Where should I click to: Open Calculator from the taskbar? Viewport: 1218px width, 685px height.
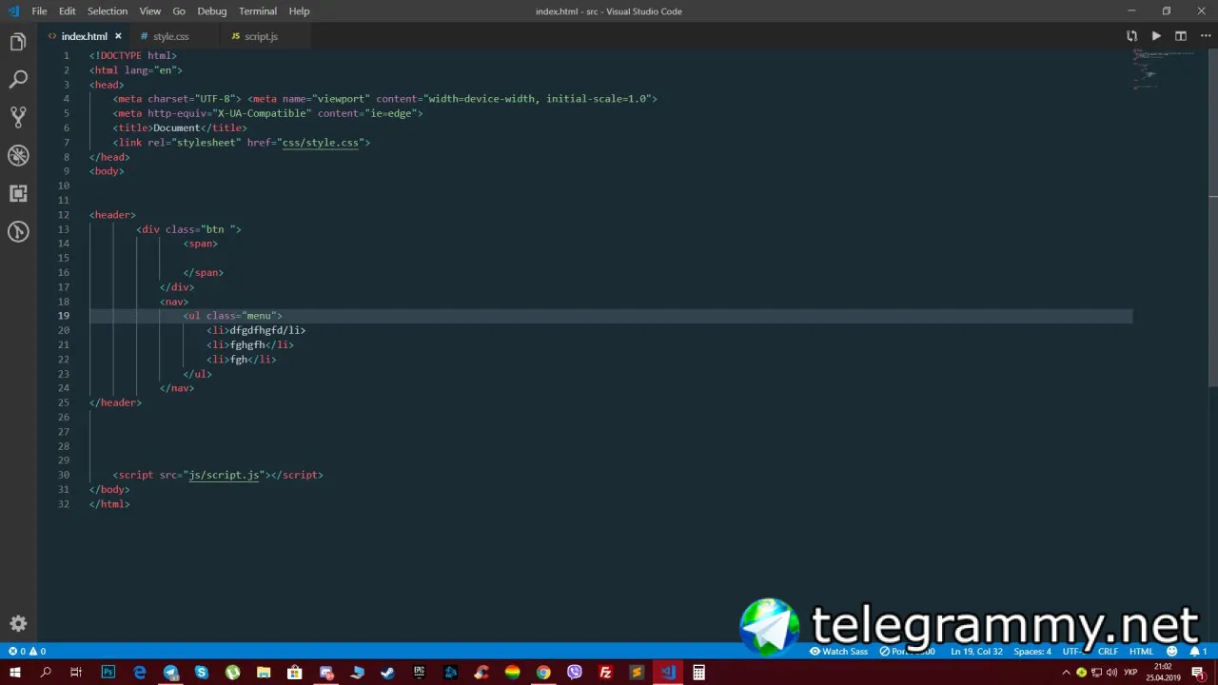click(698, 673)
